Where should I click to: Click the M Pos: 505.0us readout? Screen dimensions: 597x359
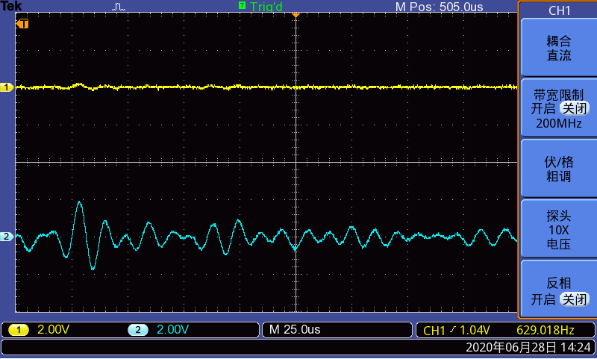pos(439,7)
